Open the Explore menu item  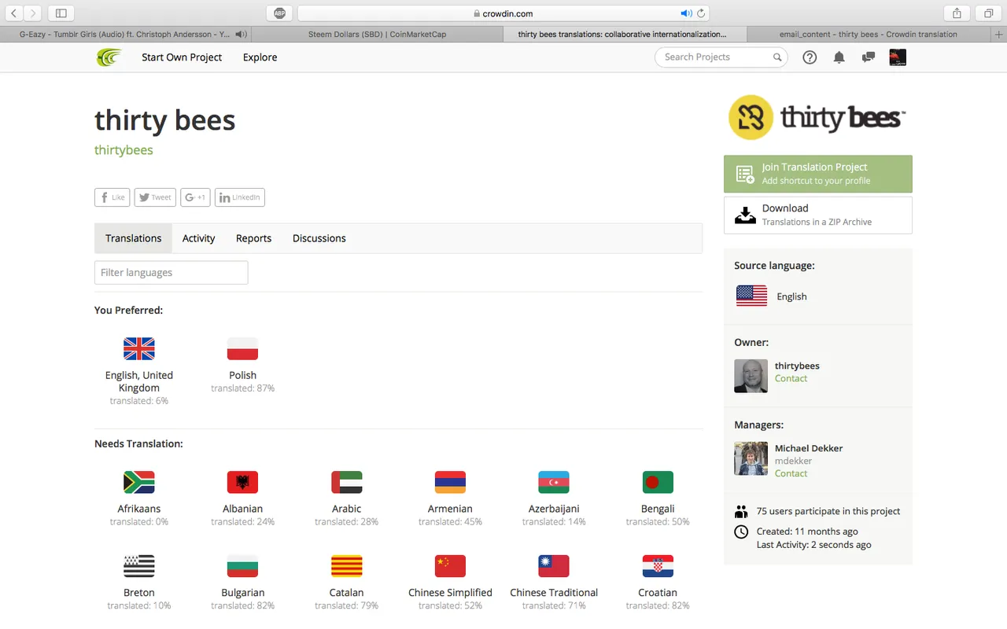coord(260,57)
